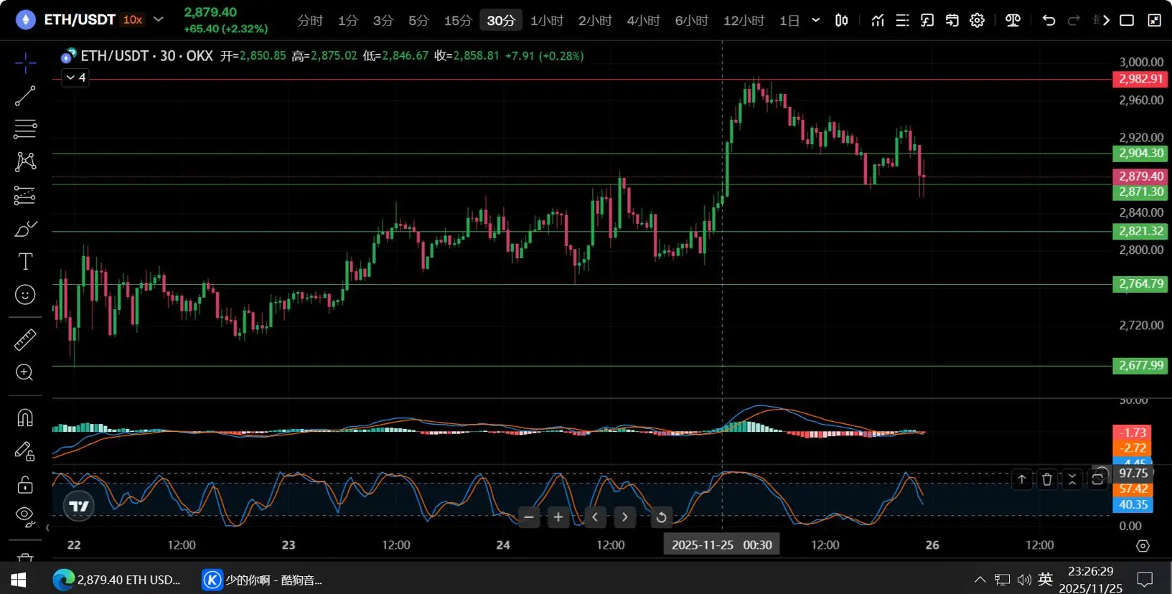Switch to the 3分 timeframe
Screen dimensions: 1172x594
[383, 21]
